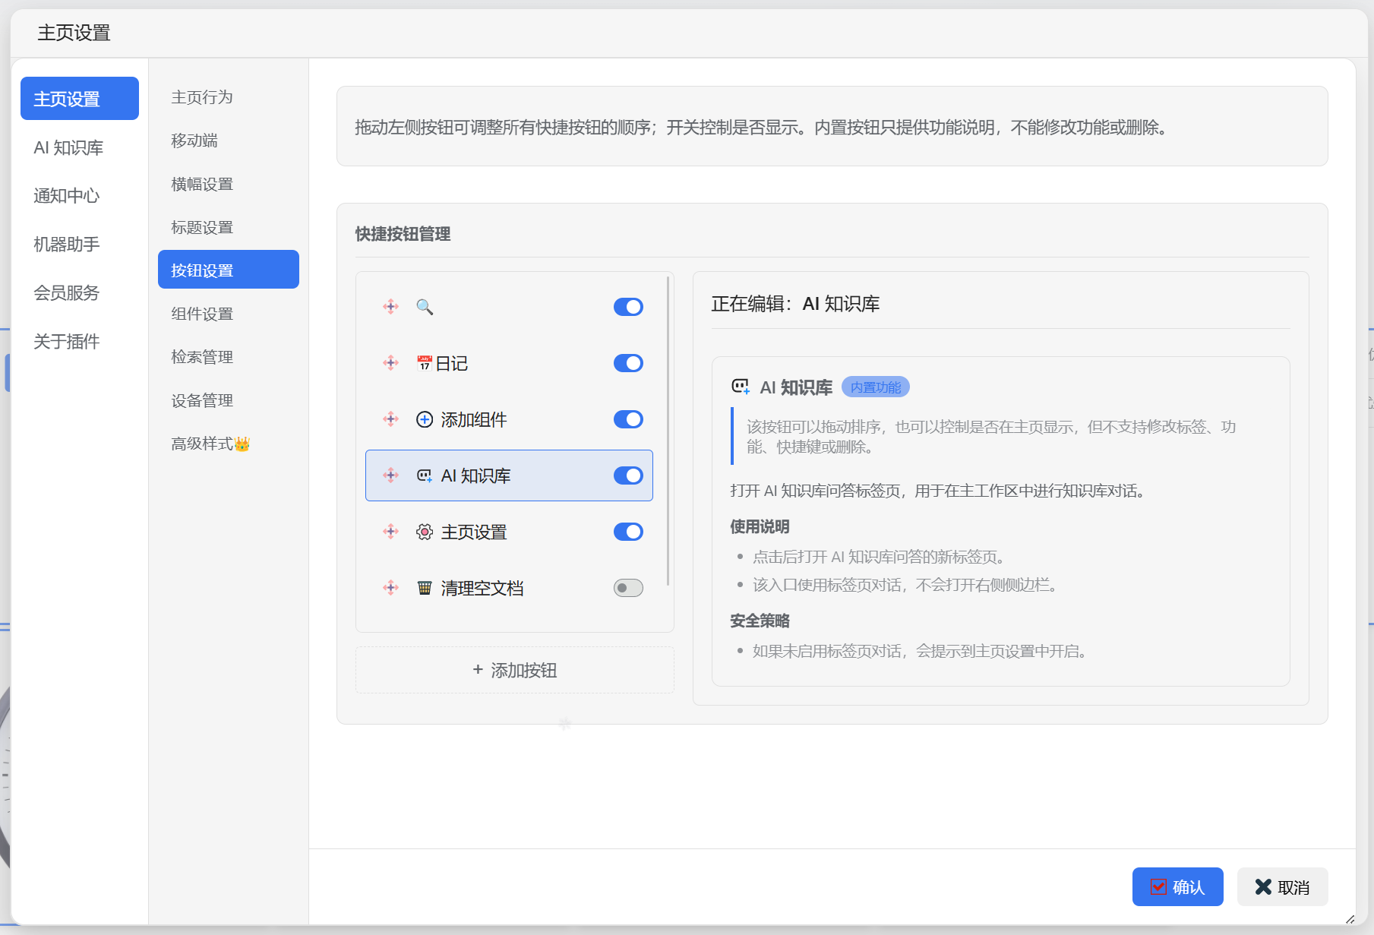This screenshot has width=1374, height=935.
Task: Click the crown icon next to 高级样式
Action: click(242, 444)
